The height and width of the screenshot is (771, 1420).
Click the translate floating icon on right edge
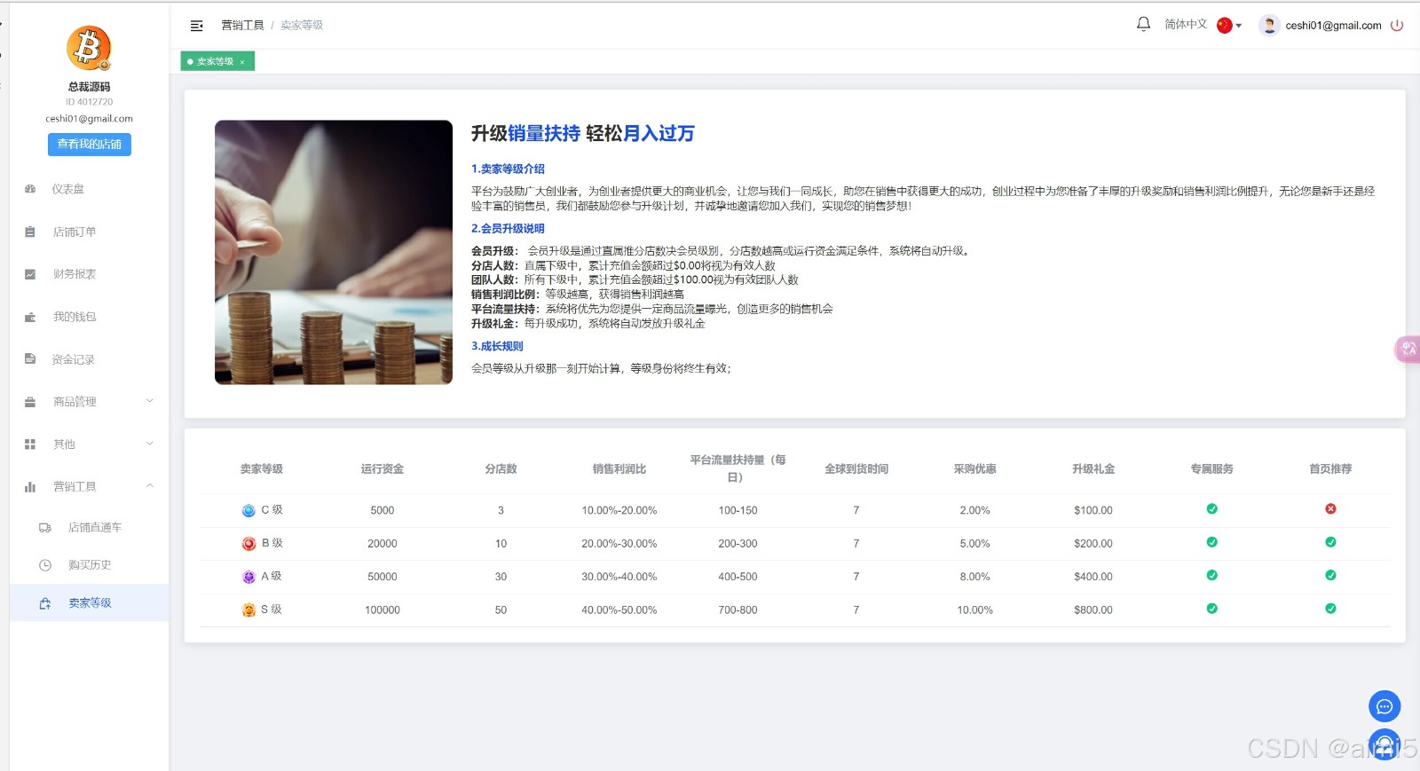point(1408,349)
